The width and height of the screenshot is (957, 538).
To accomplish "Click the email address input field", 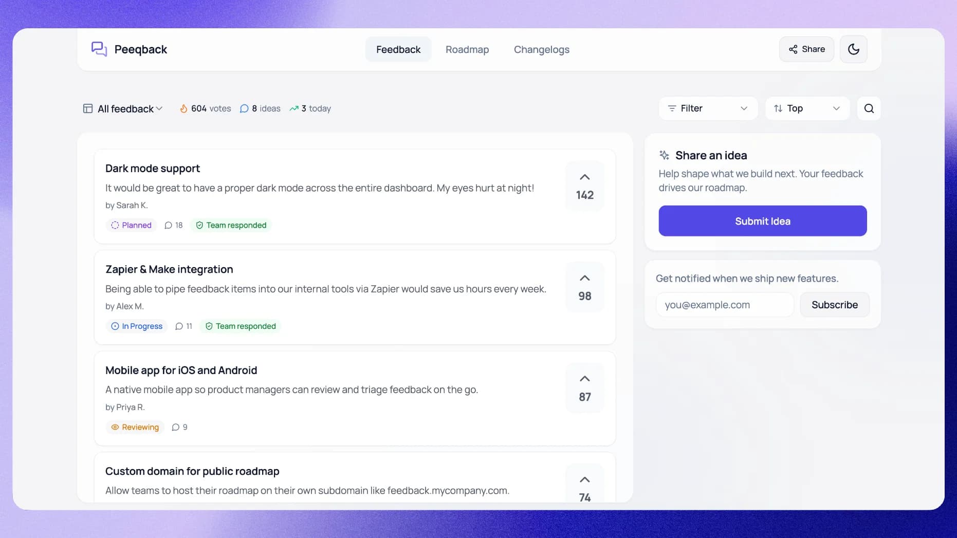I will (x=724, y=304).
